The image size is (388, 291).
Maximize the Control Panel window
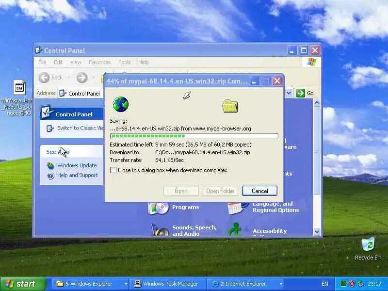tap(304, 50)
